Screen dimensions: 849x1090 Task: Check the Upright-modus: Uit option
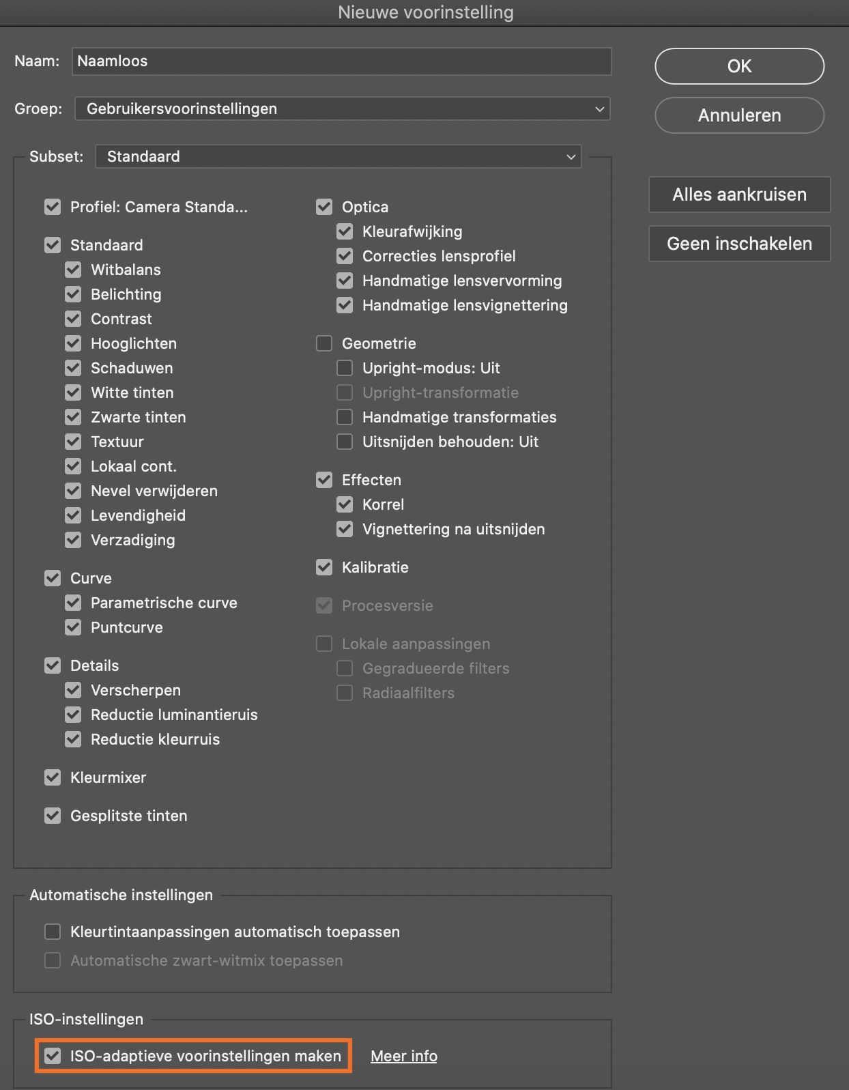tap(345, 368)
